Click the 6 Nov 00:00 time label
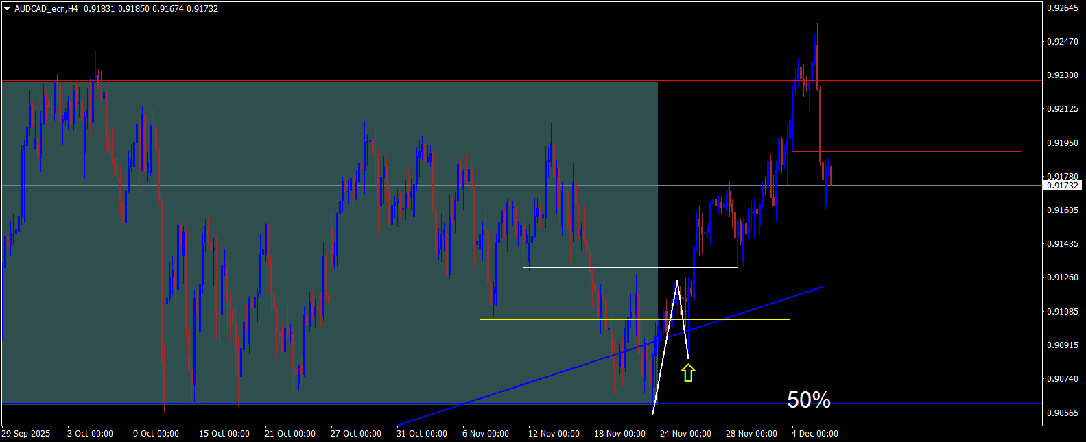The width and height of the screenshot is (1086, 442). click(x=486, y=434)
